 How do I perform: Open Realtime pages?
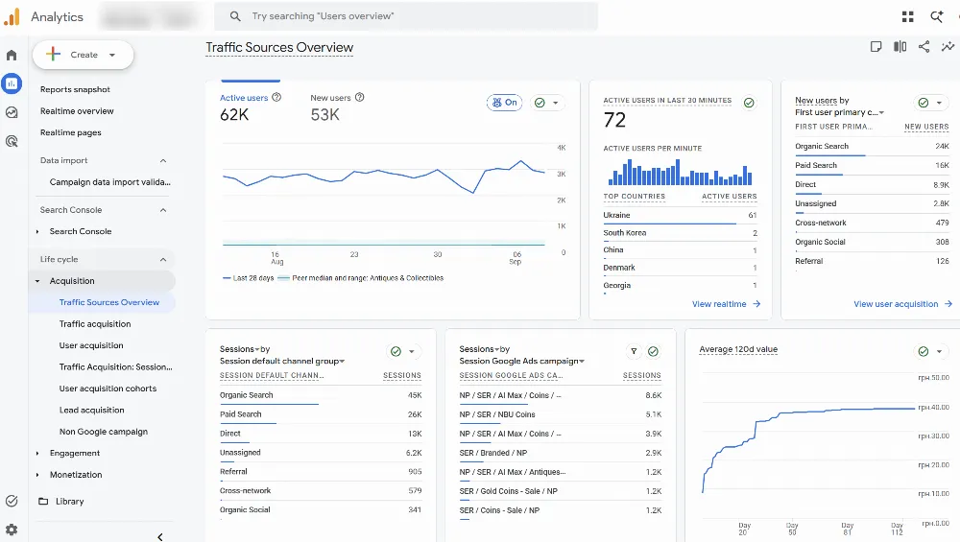(x=71, y=132)
